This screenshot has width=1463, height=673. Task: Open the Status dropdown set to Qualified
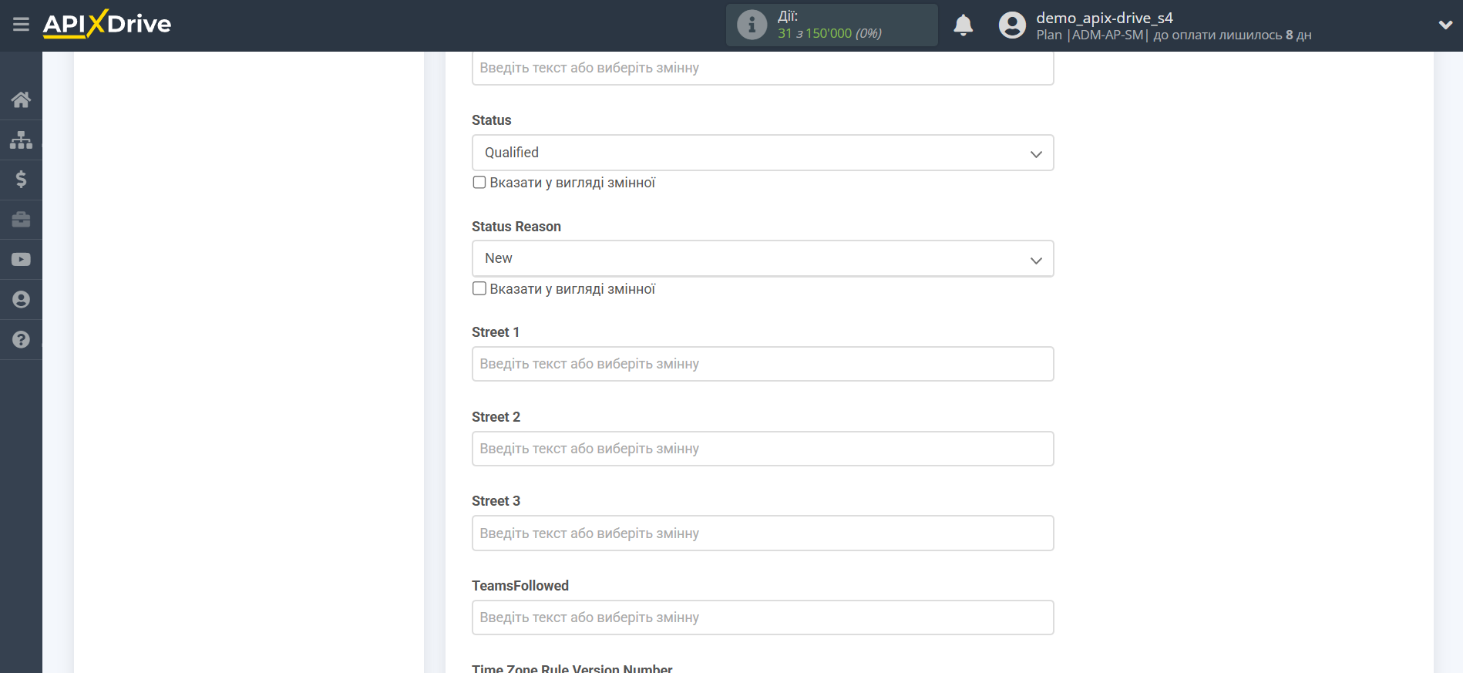click(x=762, y=153)
